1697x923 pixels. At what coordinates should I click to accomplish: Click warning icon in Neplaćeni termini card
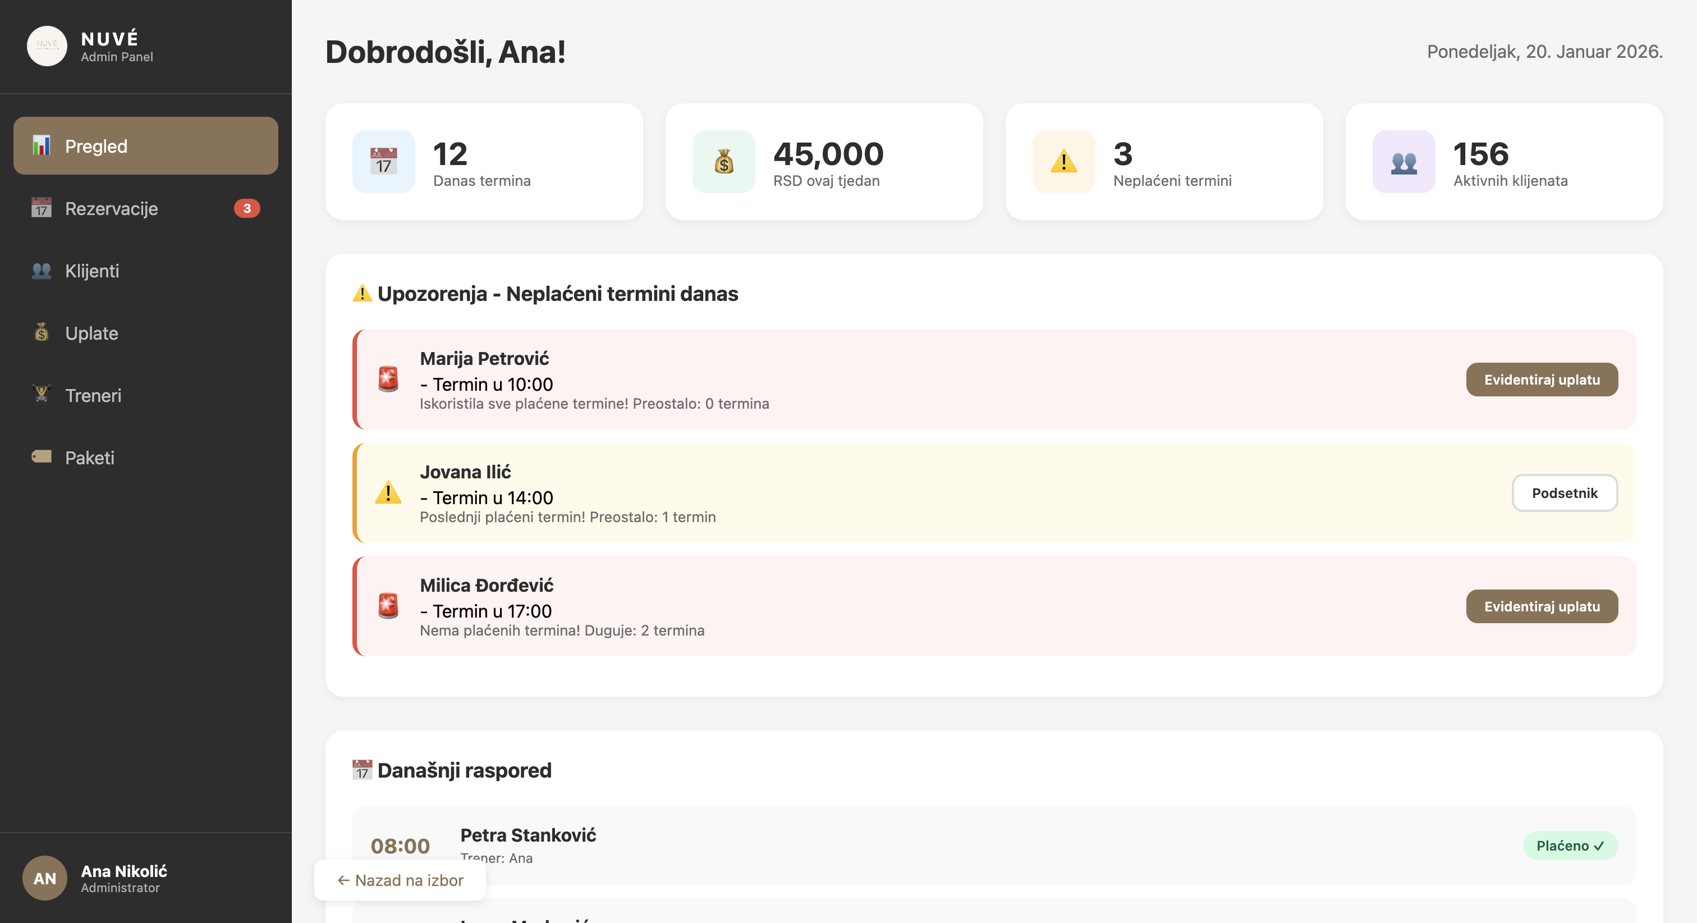tap(1063, 162)
